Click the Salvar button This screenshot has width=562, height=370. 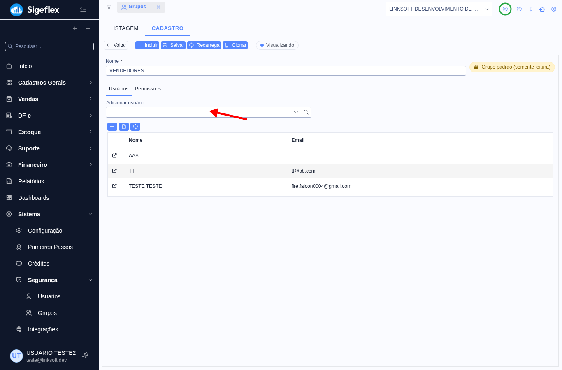click(173, 45)
